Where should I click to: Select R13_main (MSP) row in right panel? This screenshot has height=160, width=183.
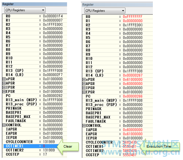117,101
